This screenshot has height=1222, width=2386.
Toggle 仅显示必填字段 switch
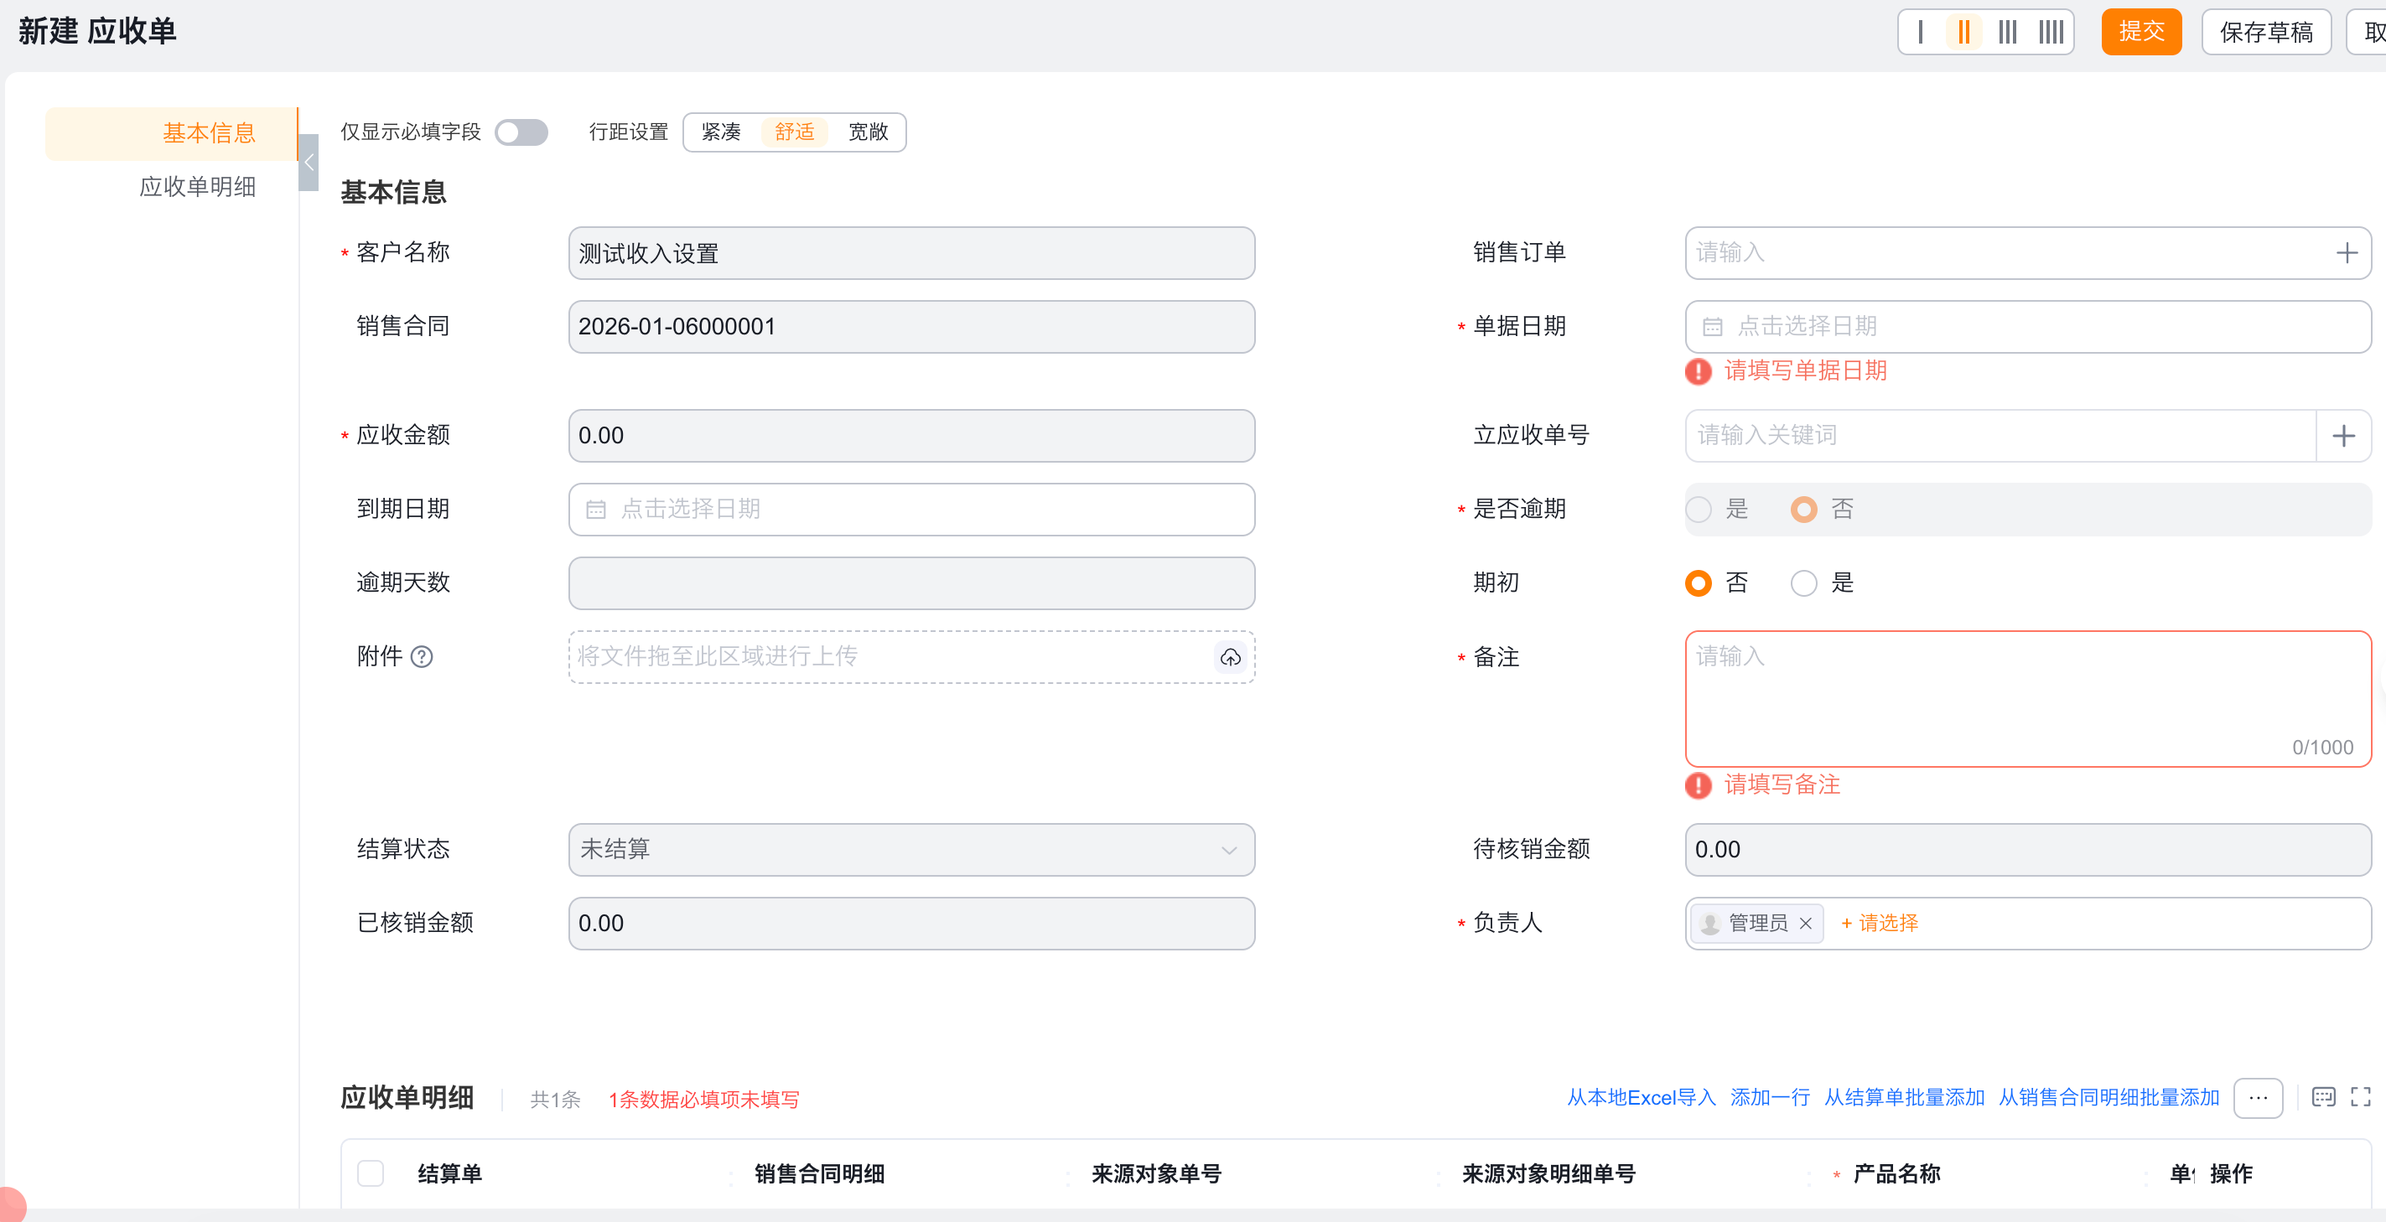coord(521,132)
